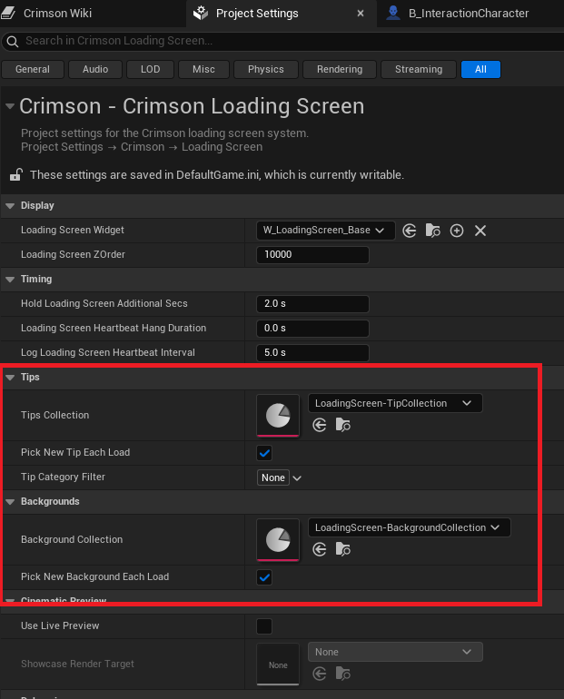Viewport: 564px width, 699px height.
Task: Use selected asset for Loading Screen Widget
Action: [x=409, y=231]
